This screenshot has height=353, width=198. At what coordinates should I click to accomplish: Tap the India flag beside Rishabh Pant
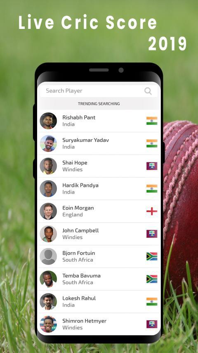click(152, 121)
